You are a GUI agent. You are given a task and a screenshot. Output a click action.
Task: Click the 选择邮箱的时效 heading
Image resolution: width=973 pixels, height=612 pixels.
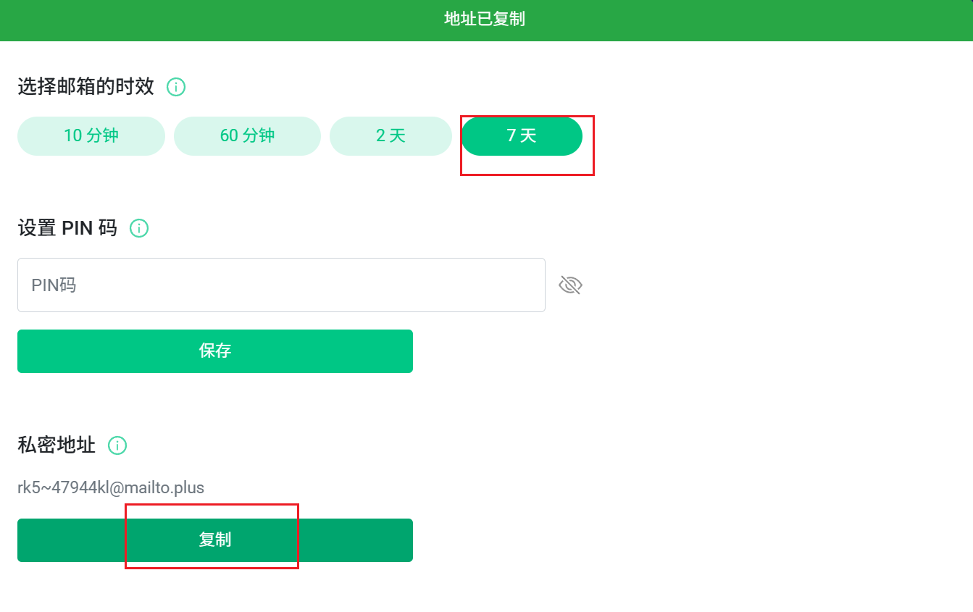click(x=85, y=87)
